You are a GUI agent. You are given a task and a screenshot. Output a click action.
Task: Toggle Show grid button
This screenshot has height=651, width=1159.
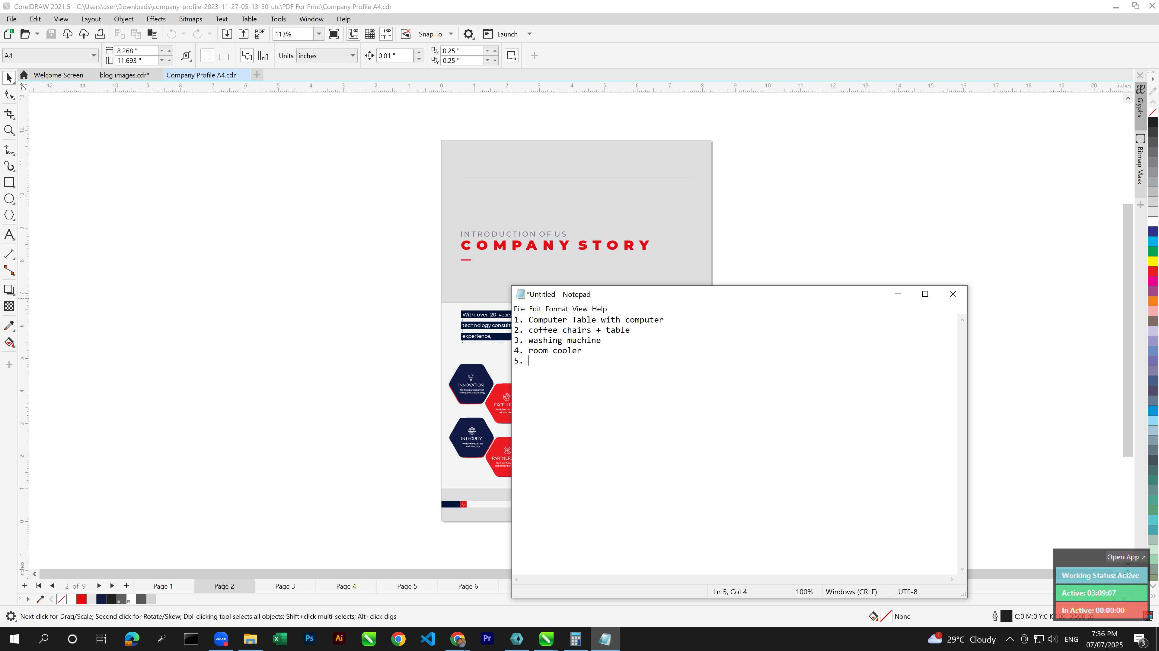[x=370, y=34]
